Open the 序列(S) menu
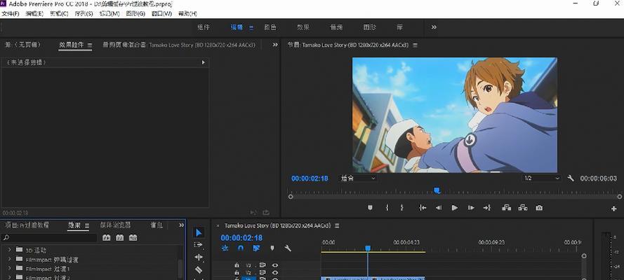The width and height of the screenshot is (624, 280). [x=84, y=13]
